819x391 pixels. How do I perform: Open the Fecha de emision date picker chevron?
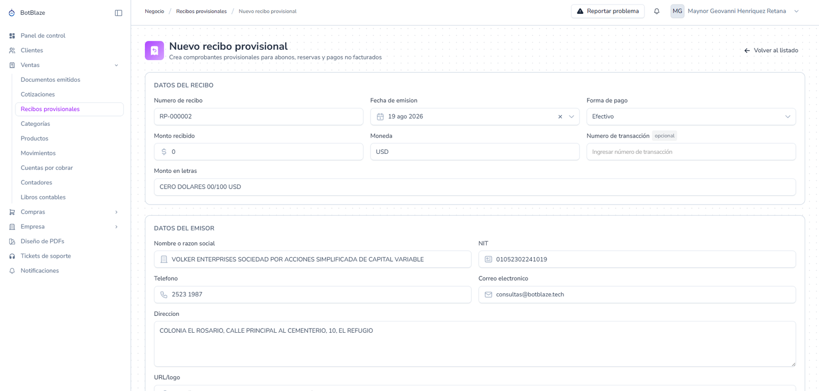[571, 117]
